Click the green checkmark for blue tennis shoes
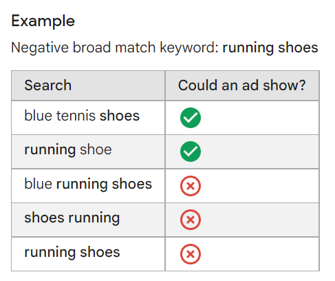335x281 pixels. (x=191, y=118)
